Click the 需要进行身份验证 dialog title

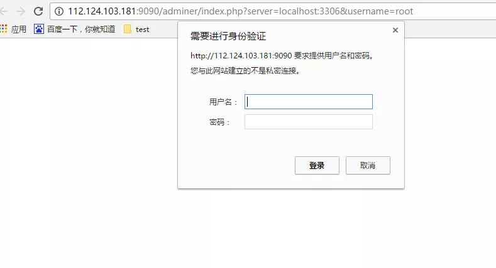tap(228, 36)
